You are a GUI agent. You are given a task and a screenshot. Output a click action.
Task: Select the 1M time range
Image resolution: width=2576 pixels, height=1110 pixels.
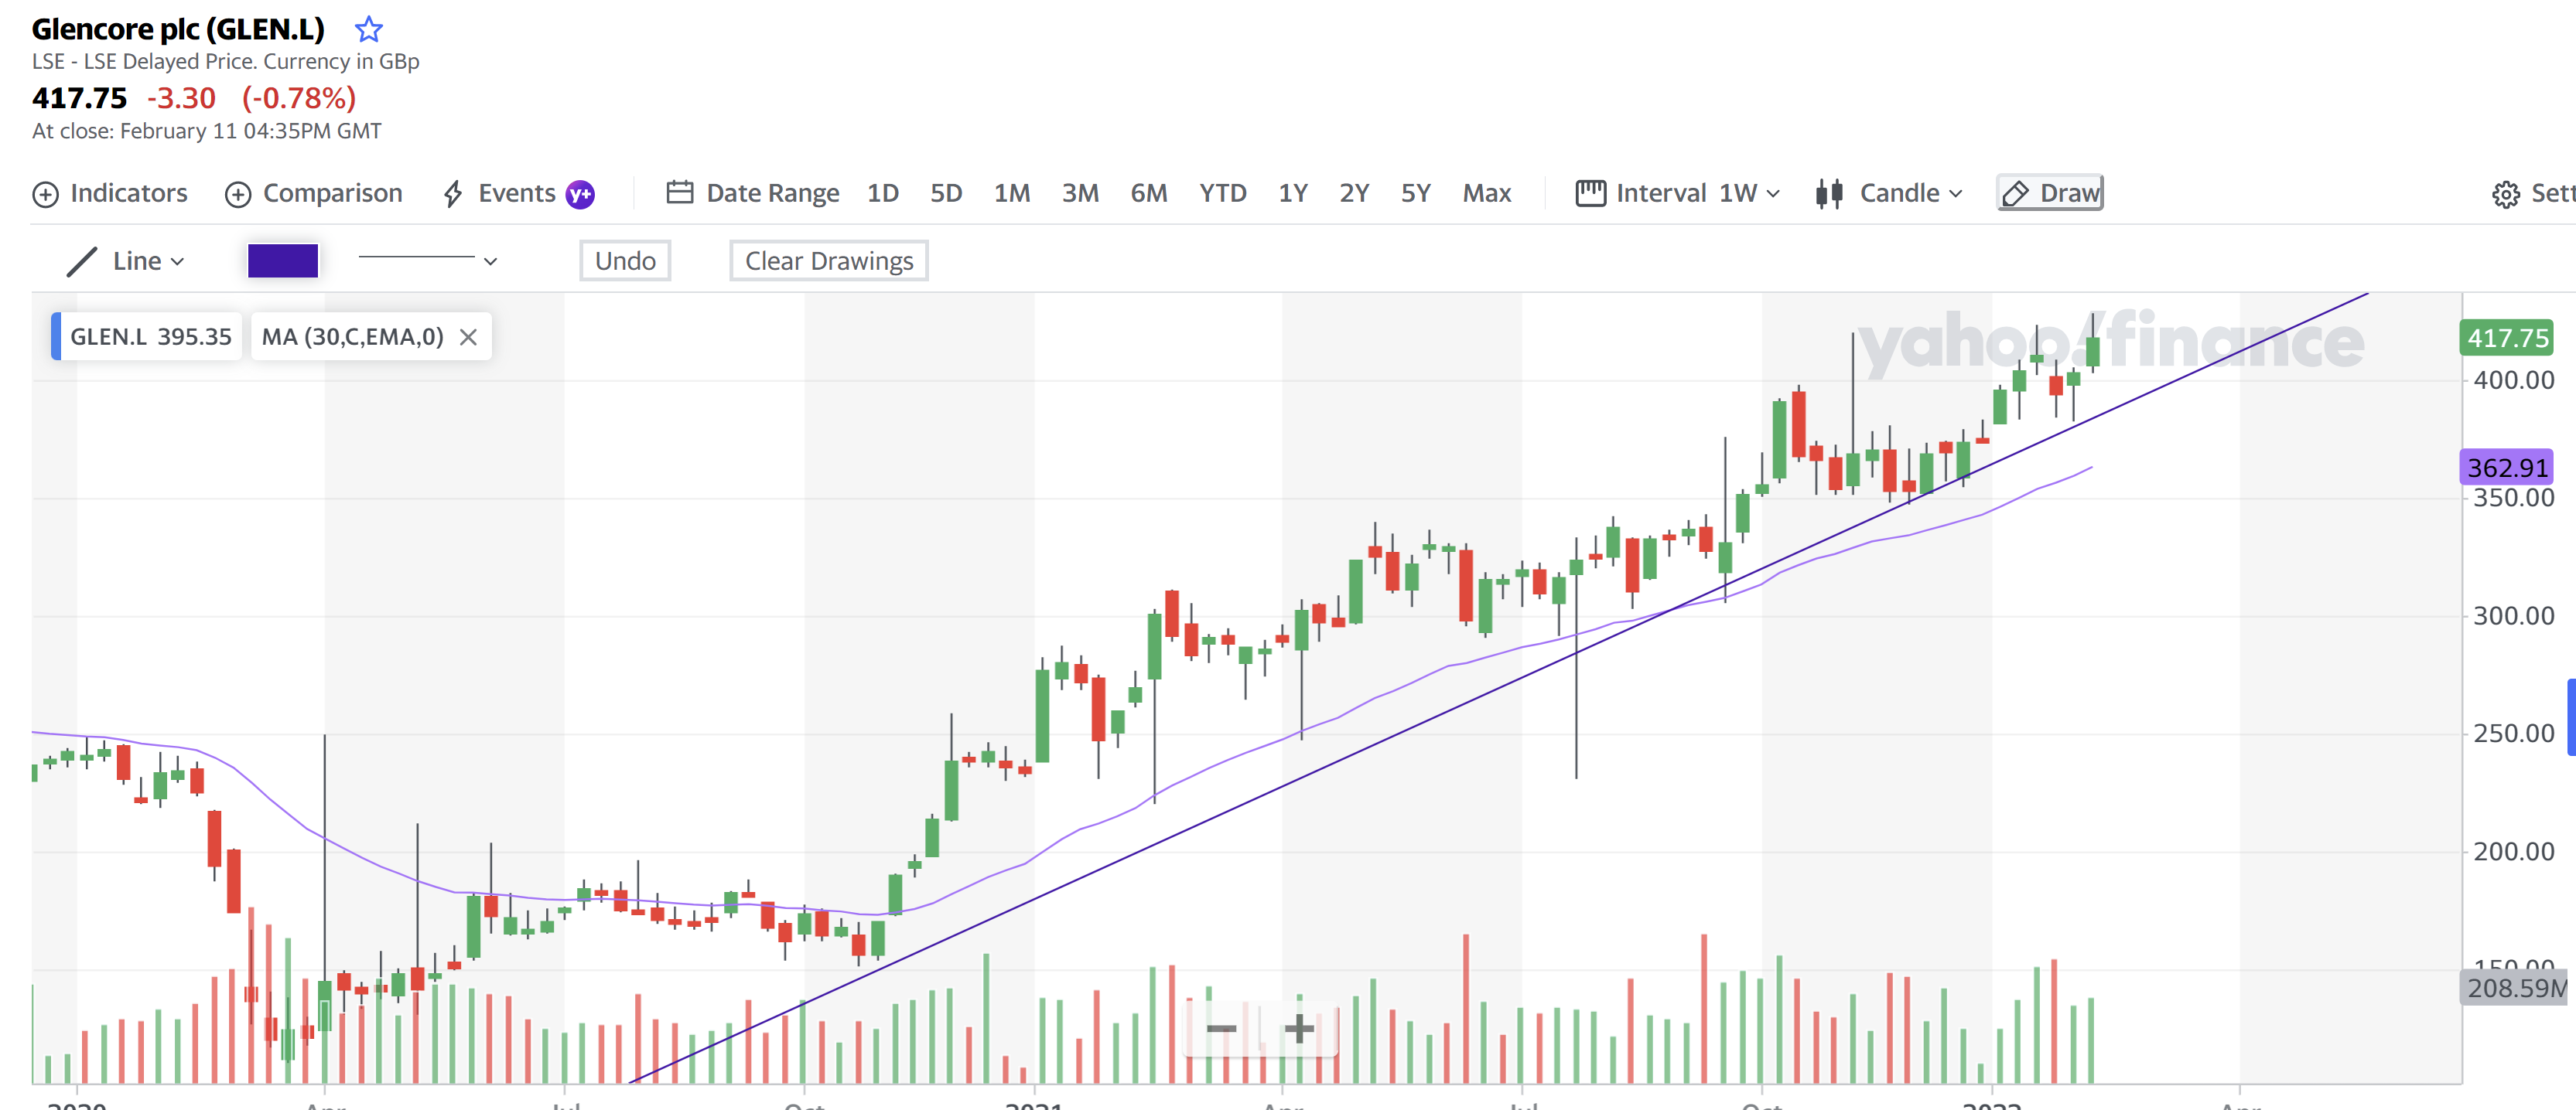pyautogui.click(x=1012, y=192)
